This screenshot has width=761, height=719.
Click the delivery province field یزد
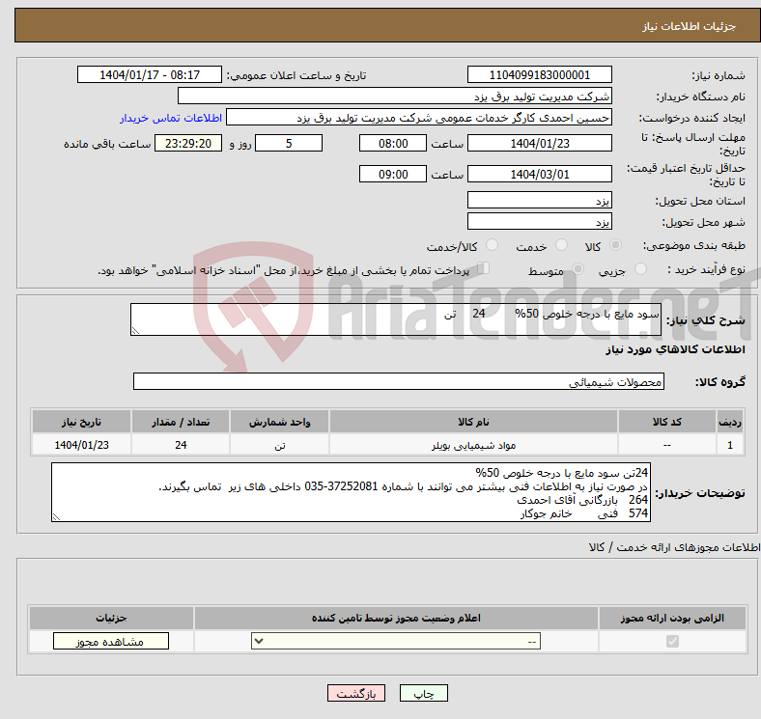click(x=539, y=200)
